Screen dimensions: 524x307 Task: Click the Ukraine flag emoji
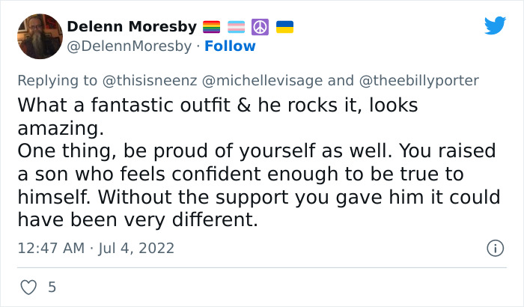(284, 28)
